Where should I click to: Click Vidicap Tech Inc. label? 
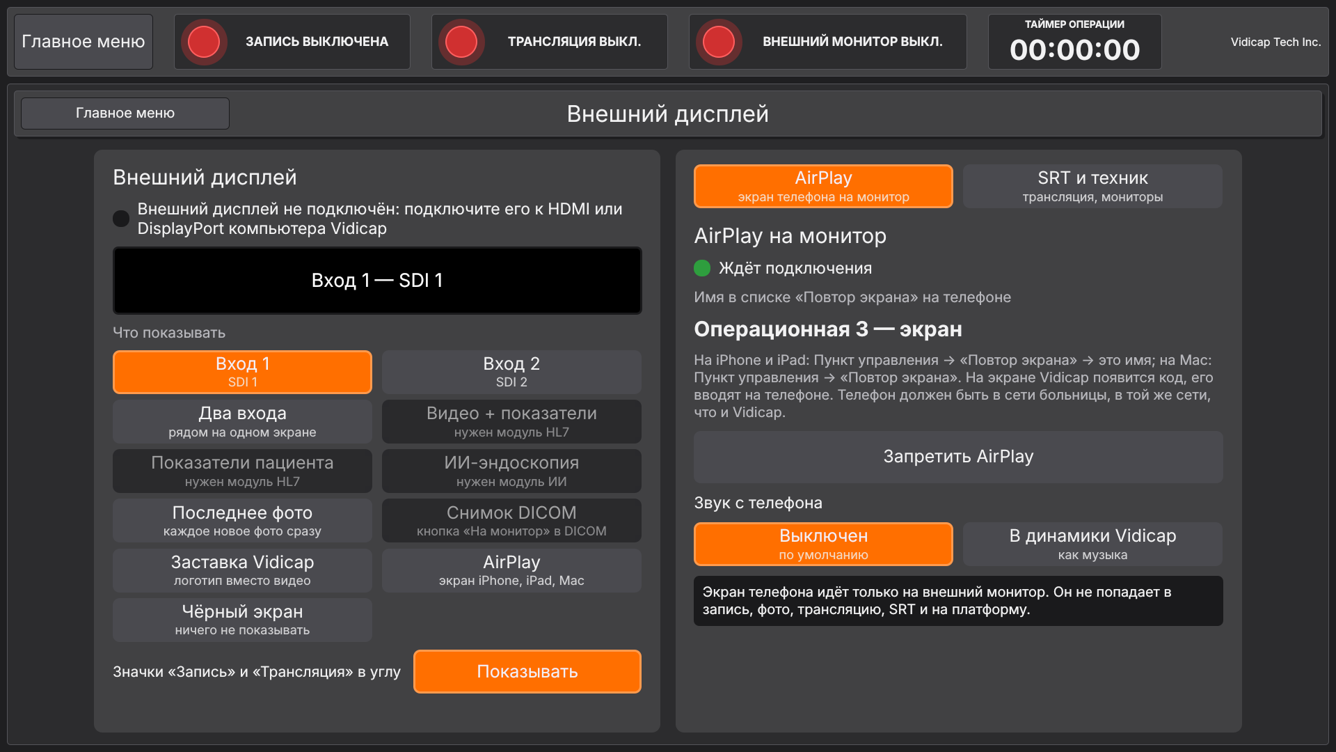click(1275, 42)
